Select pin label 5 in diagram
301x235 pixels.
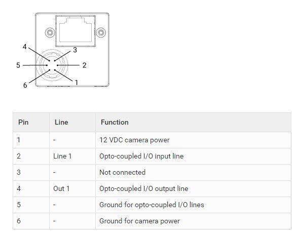click(18, 65)
